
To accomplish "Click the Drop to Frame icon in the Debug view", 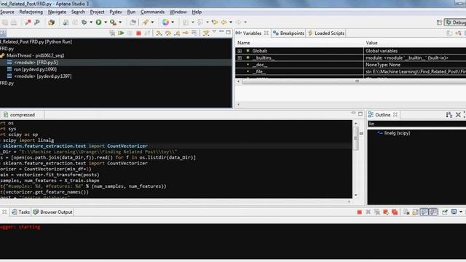I will [194, 33].
